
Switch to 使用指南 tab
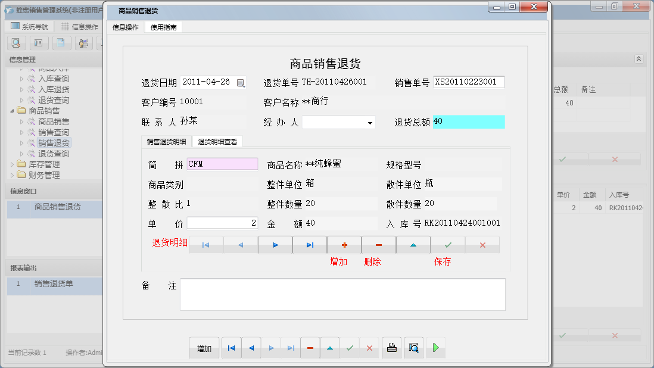[x=163, y=27]
